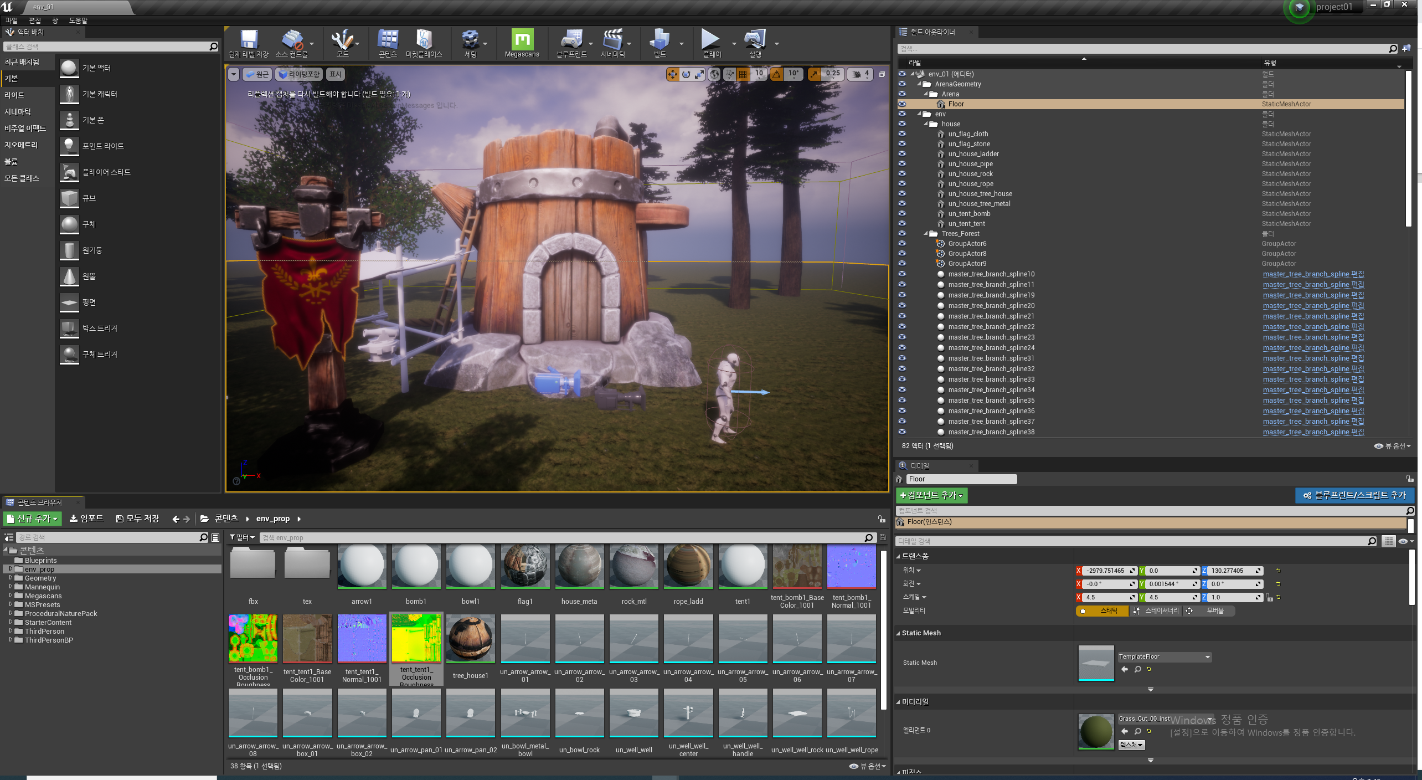Viewport: 1422px width, 780px height.
Task: Click the Import (임포트) button
Action: tap(86, 519)
